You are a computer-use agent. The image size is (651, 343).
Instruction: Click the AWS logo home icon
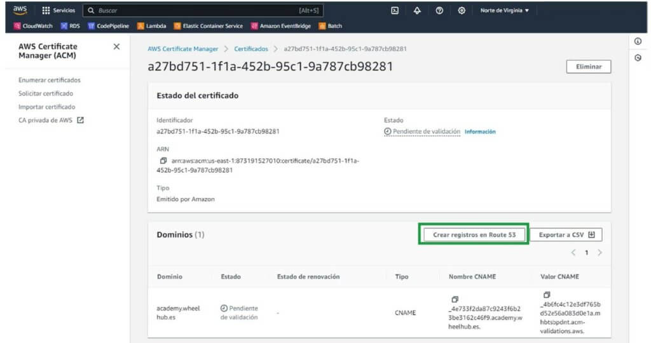coord(20,10)
